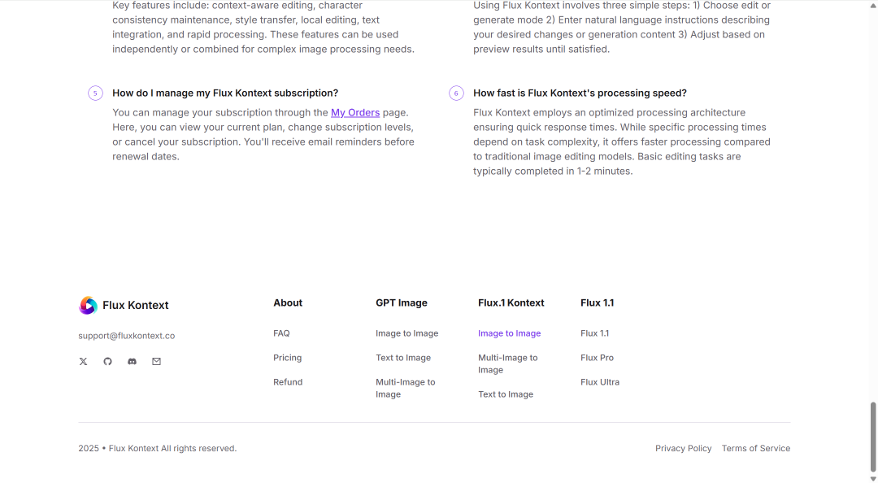Open Flux.1 Kontext's Image to Image link

[510, 333]
